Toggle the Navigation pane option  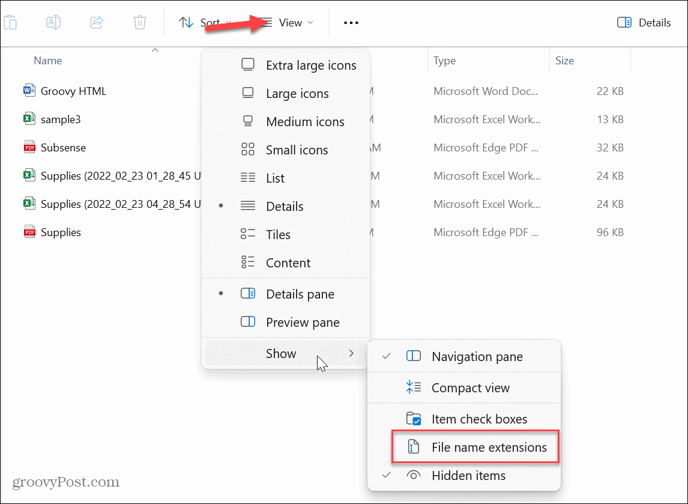(477, 357)
